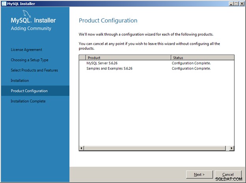Click the MySQL Installer title bar icon
Viewport: 246px width, 183px height.
(x=4, y=4)
